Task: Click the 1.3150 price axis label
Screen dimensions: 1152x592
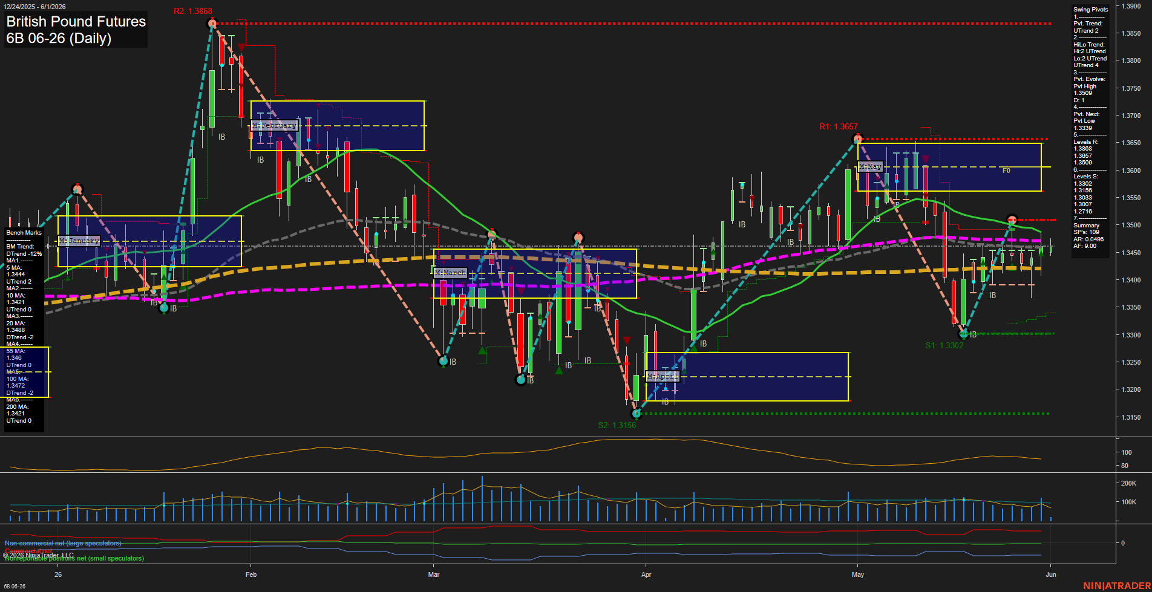Action: pyautogui.click(x=1131, y=417)
